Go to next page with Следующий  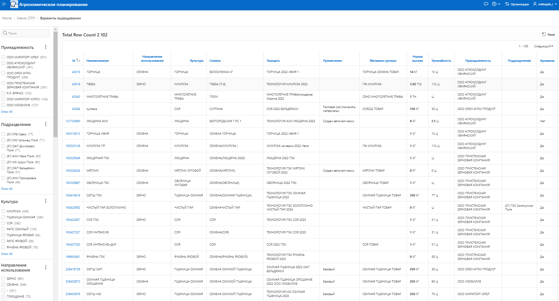pos(543,46)
